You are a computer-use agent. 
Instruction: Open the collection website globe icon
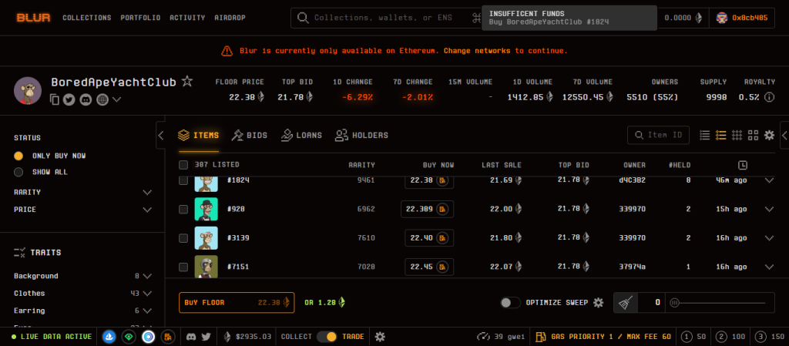coord(102,99)
